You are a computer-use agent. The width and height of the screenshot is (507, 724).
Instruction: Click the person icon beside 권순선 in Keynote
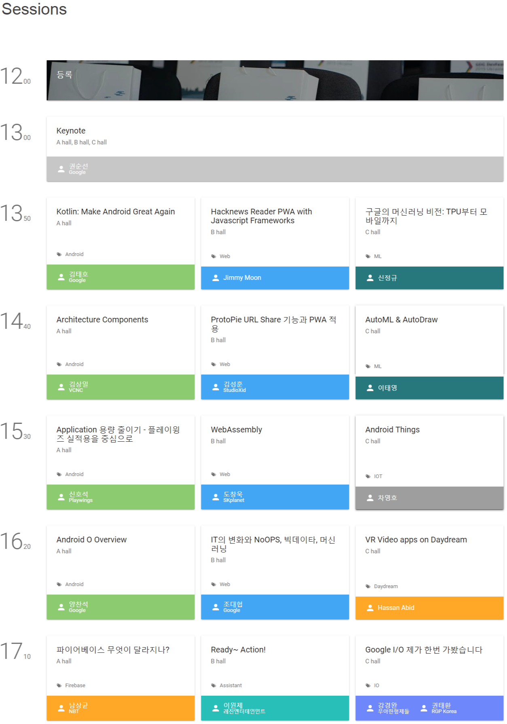coord(61,169)
